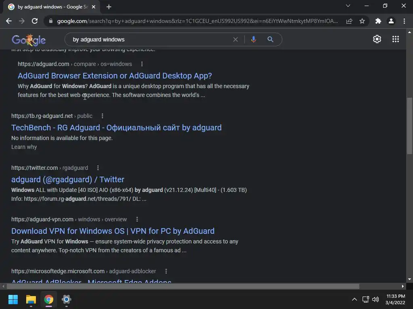Open the 'adguard (@rgadguard) / Twitter' result
This screenshot has width=413, height=309.
[68, 179]
